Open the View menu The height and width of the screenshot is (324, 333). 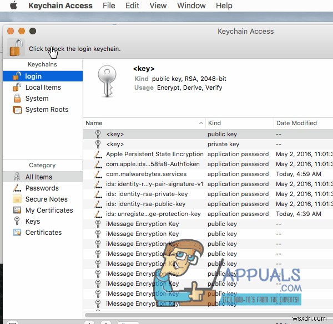(x=158, y=6)
